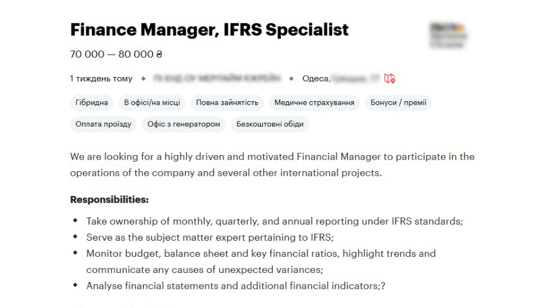
Task: Select the Гібридна tag
Action: [92, 103]
